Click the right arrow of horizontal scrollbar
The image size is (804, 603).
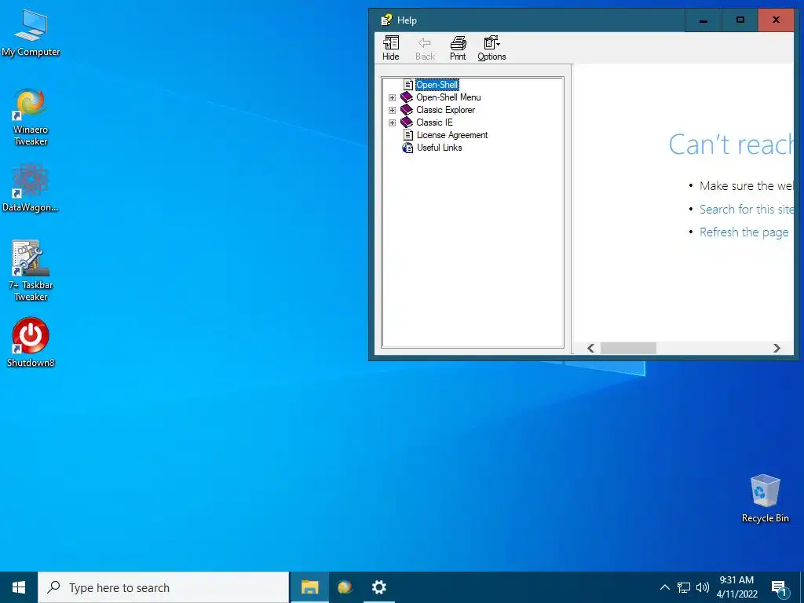[x=777, y=348]
